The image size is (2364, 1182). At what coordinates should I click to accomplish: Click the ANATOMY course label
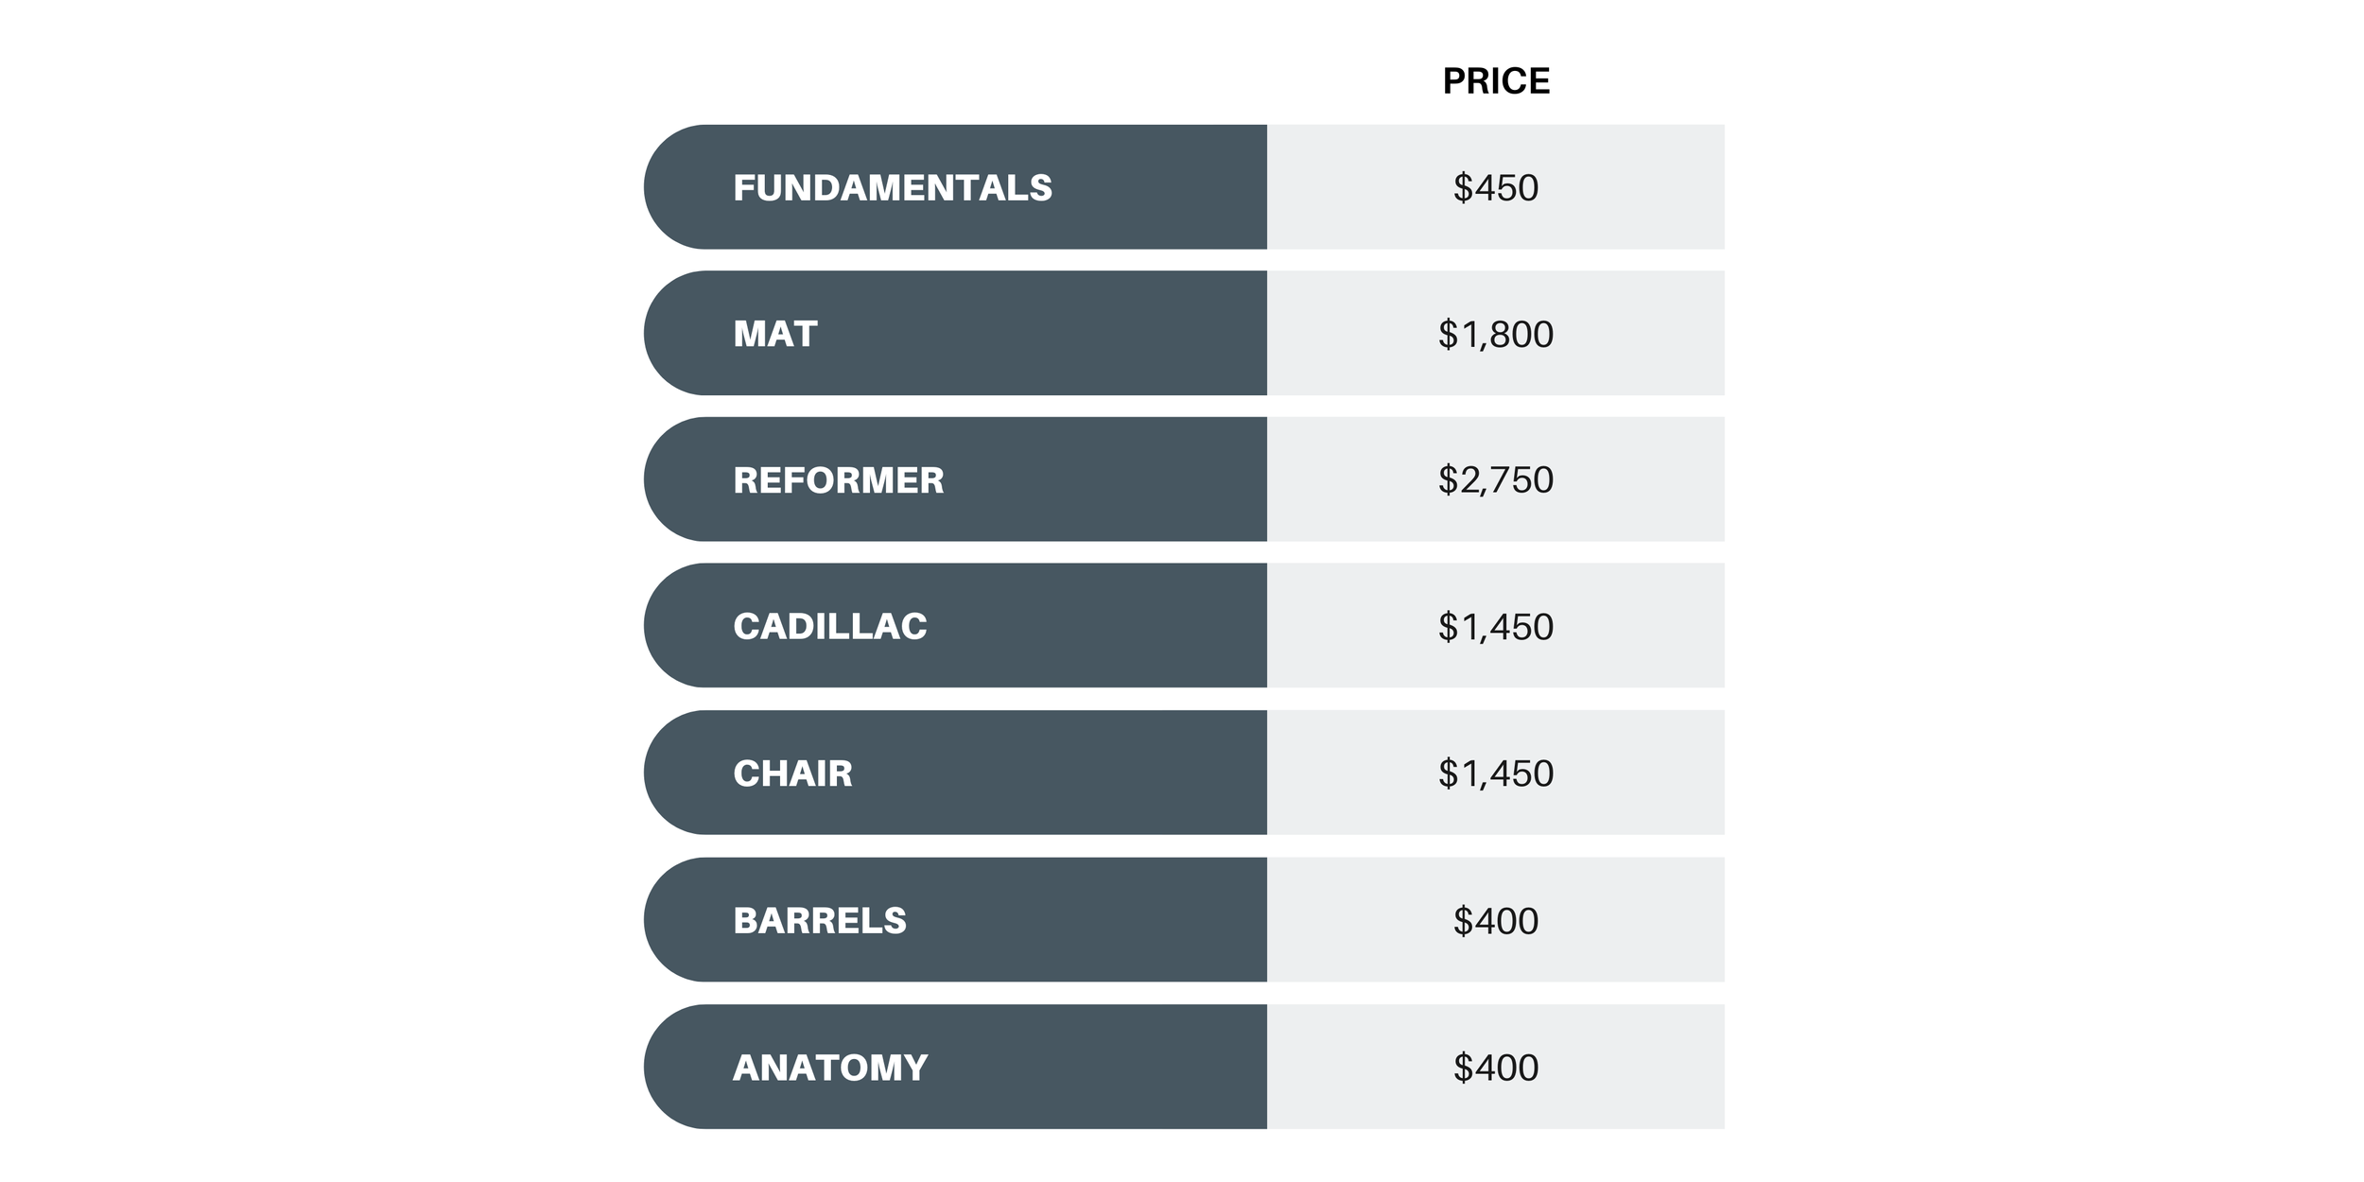[x=829, y=1068]
